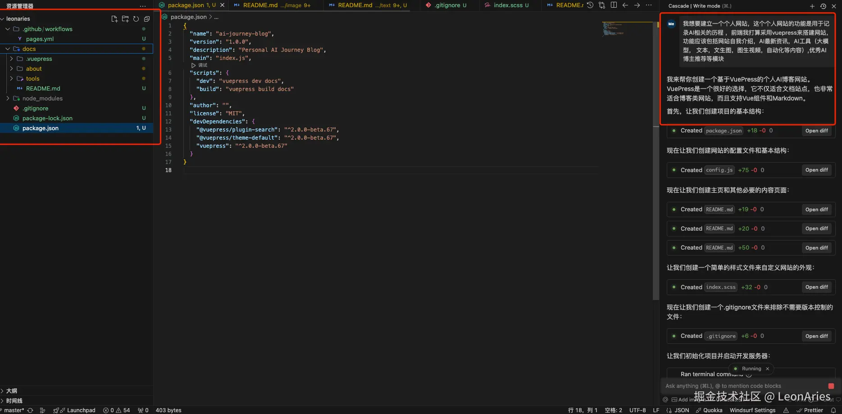Close the package.json editor tab

(x=222, y=5)
